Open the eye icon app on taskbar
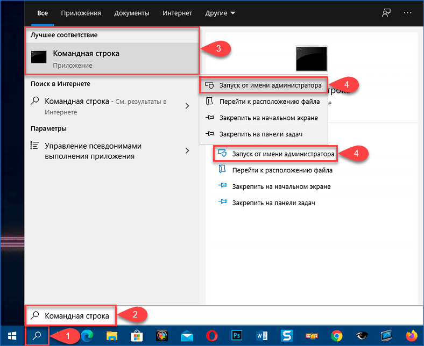This screenshot has height=346, width=424. point(362,336)
